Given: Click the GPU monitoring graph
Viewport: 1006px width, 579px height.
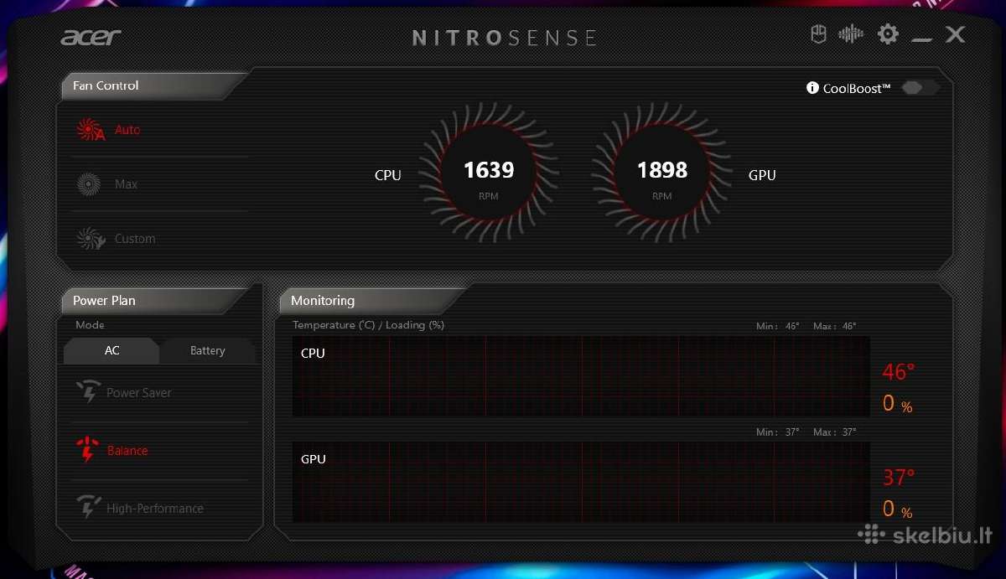Looking at the screenshot, I should [581, 482].
